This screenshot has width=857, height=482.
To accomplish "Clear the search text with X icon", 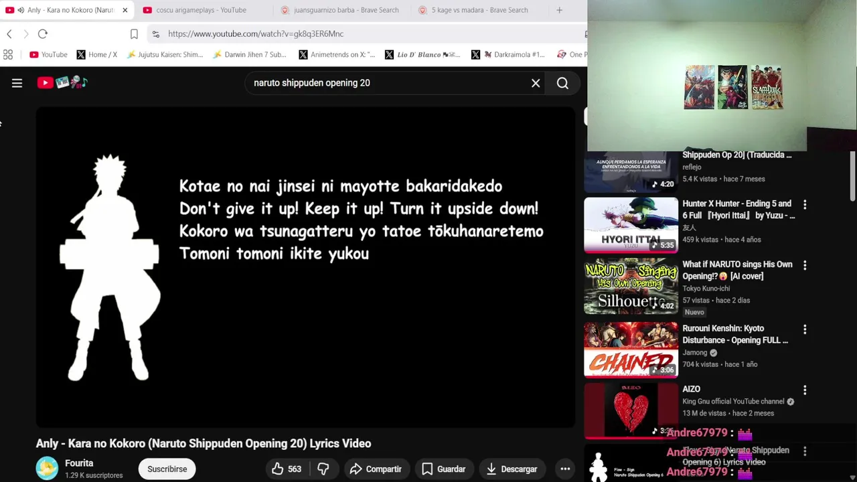I will click(536, 83).
